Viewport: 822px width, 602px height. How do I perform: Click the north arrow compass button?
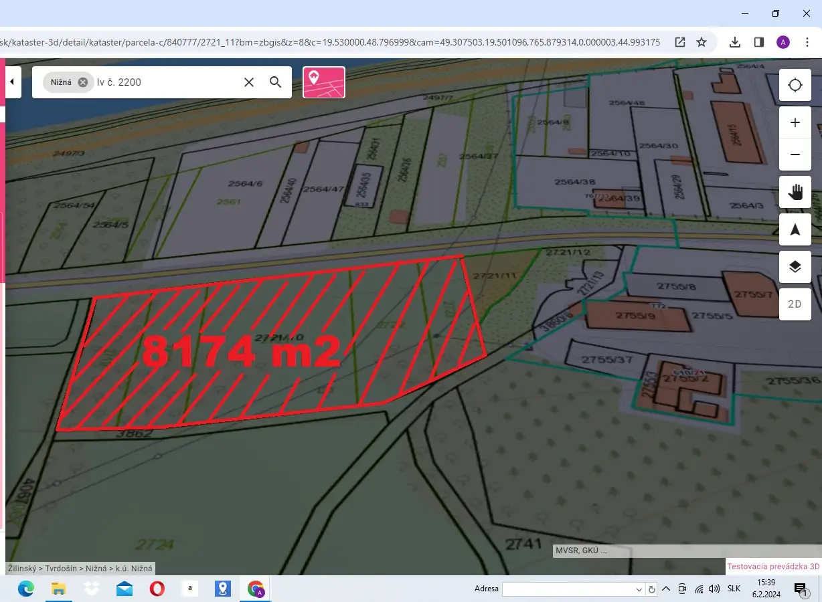pos(795,229)
